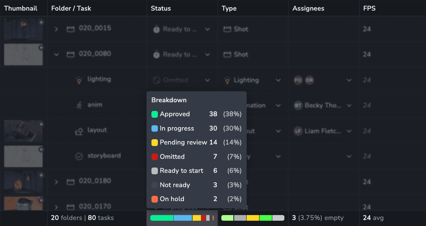
Task: Expand the 020_0015 folder
Action: pos(56,29)
